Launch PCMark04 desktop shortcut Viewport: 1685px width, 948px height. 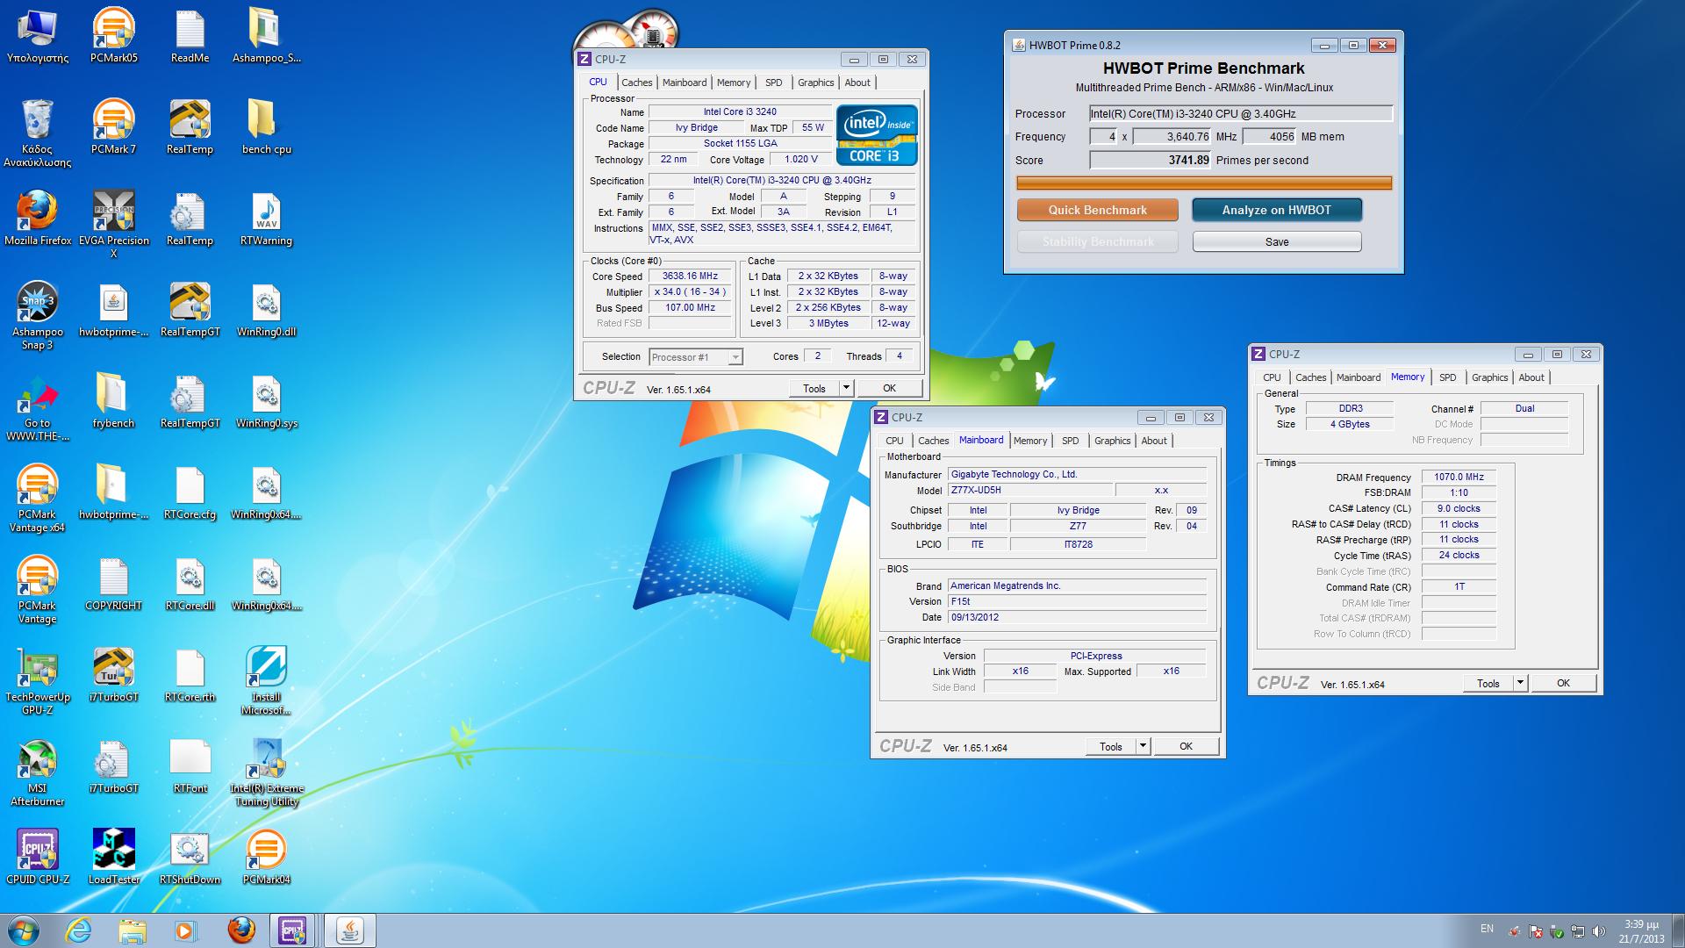(x=266, y=857)
